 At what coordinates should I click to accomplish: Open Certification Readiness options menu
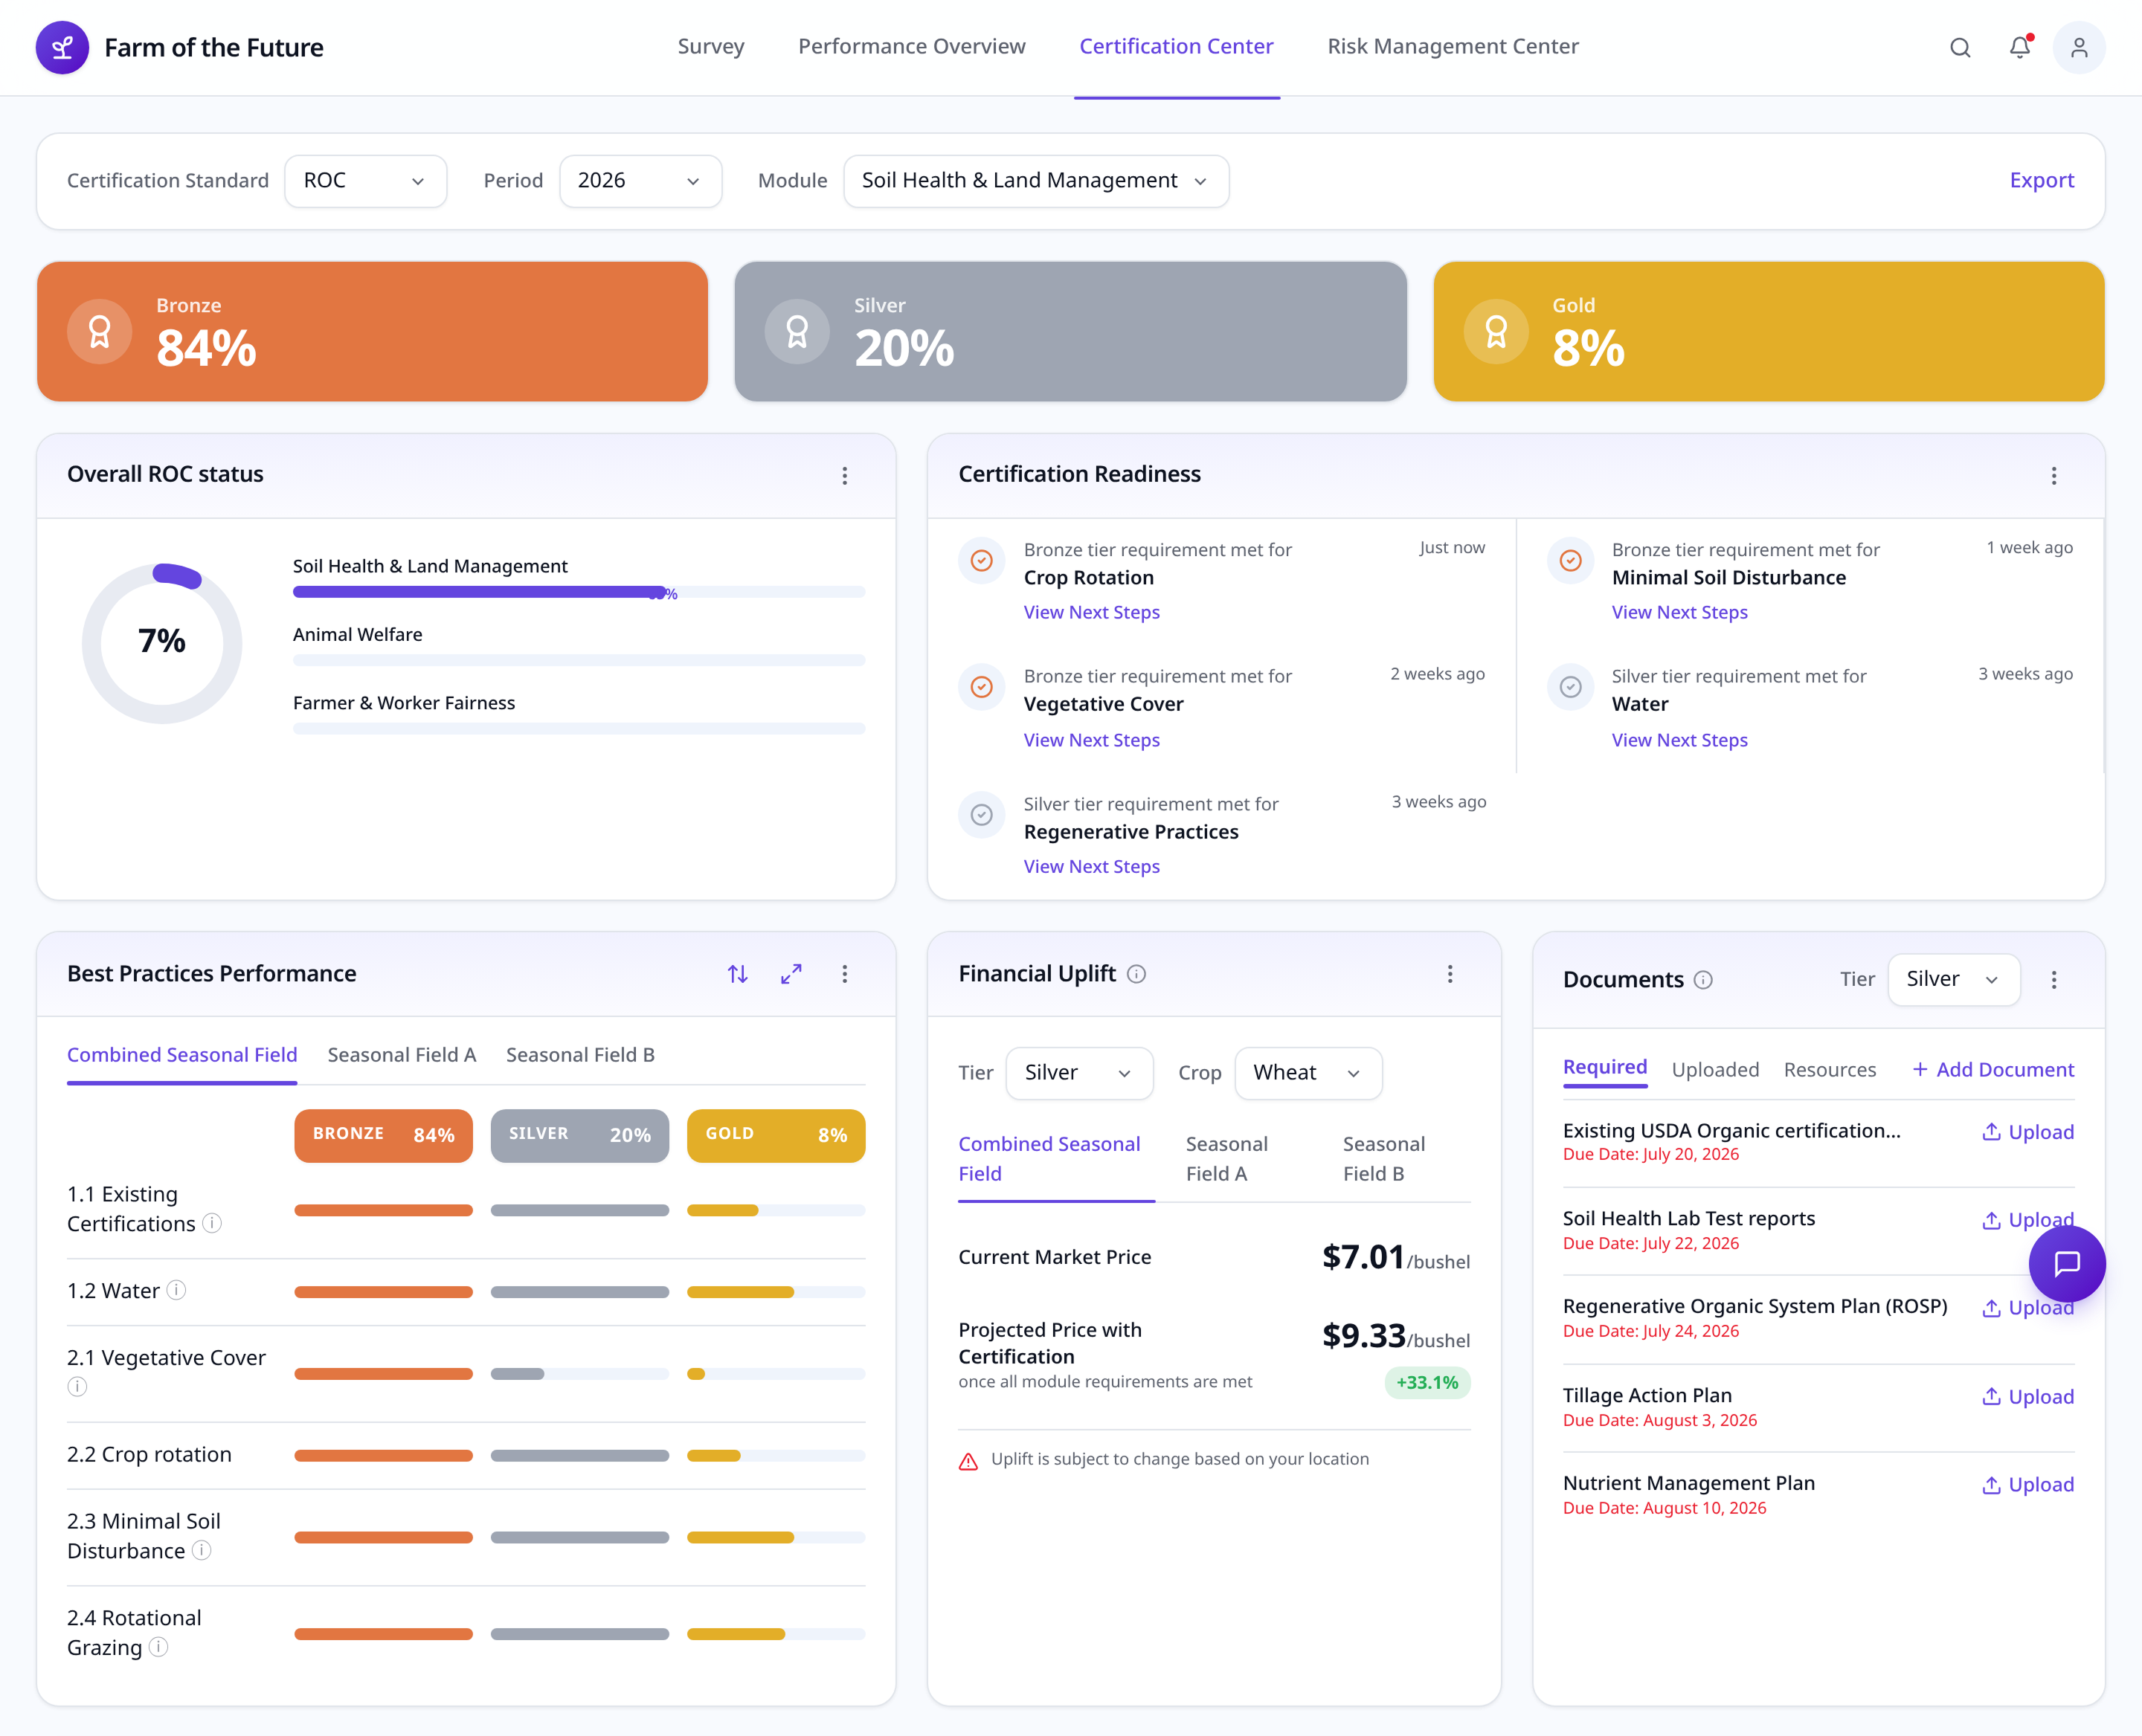2054,475
